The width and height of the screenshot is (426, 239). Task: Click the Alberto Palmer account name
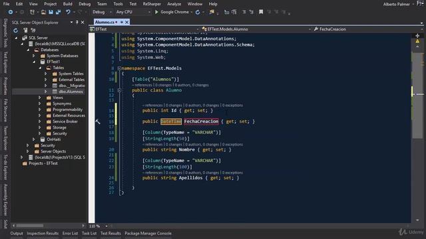[397, 4]
